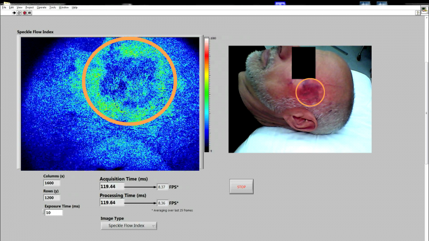429x241 pixels.
Task: Open the context help question mark icon
Action: point(417,12)
